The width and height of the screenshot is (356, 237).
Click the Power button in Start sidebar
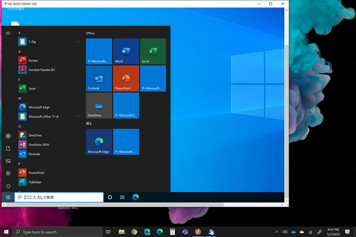coord(8,185)
